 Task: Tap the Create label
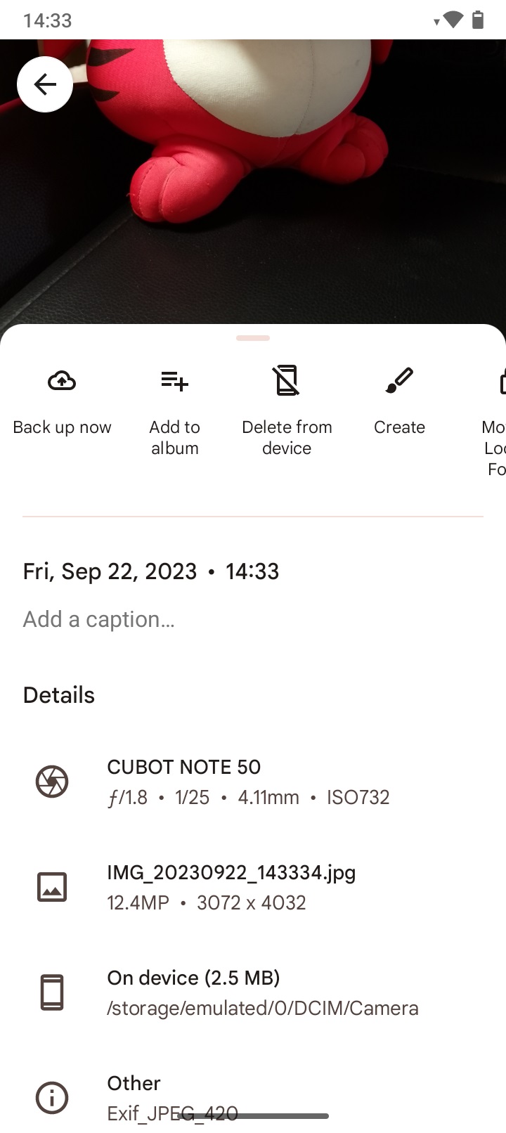[x=399, y=427]
